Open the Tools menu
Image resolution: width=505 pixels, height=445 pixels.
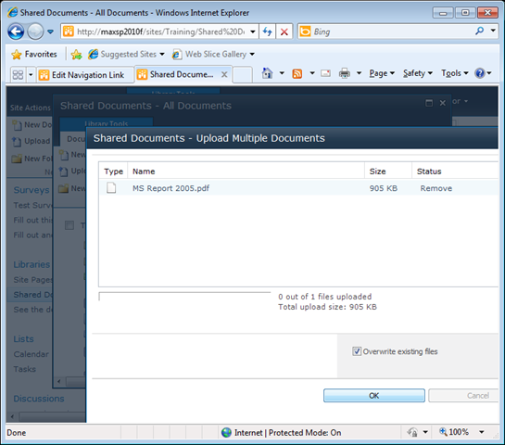click(x=454, y=73)
